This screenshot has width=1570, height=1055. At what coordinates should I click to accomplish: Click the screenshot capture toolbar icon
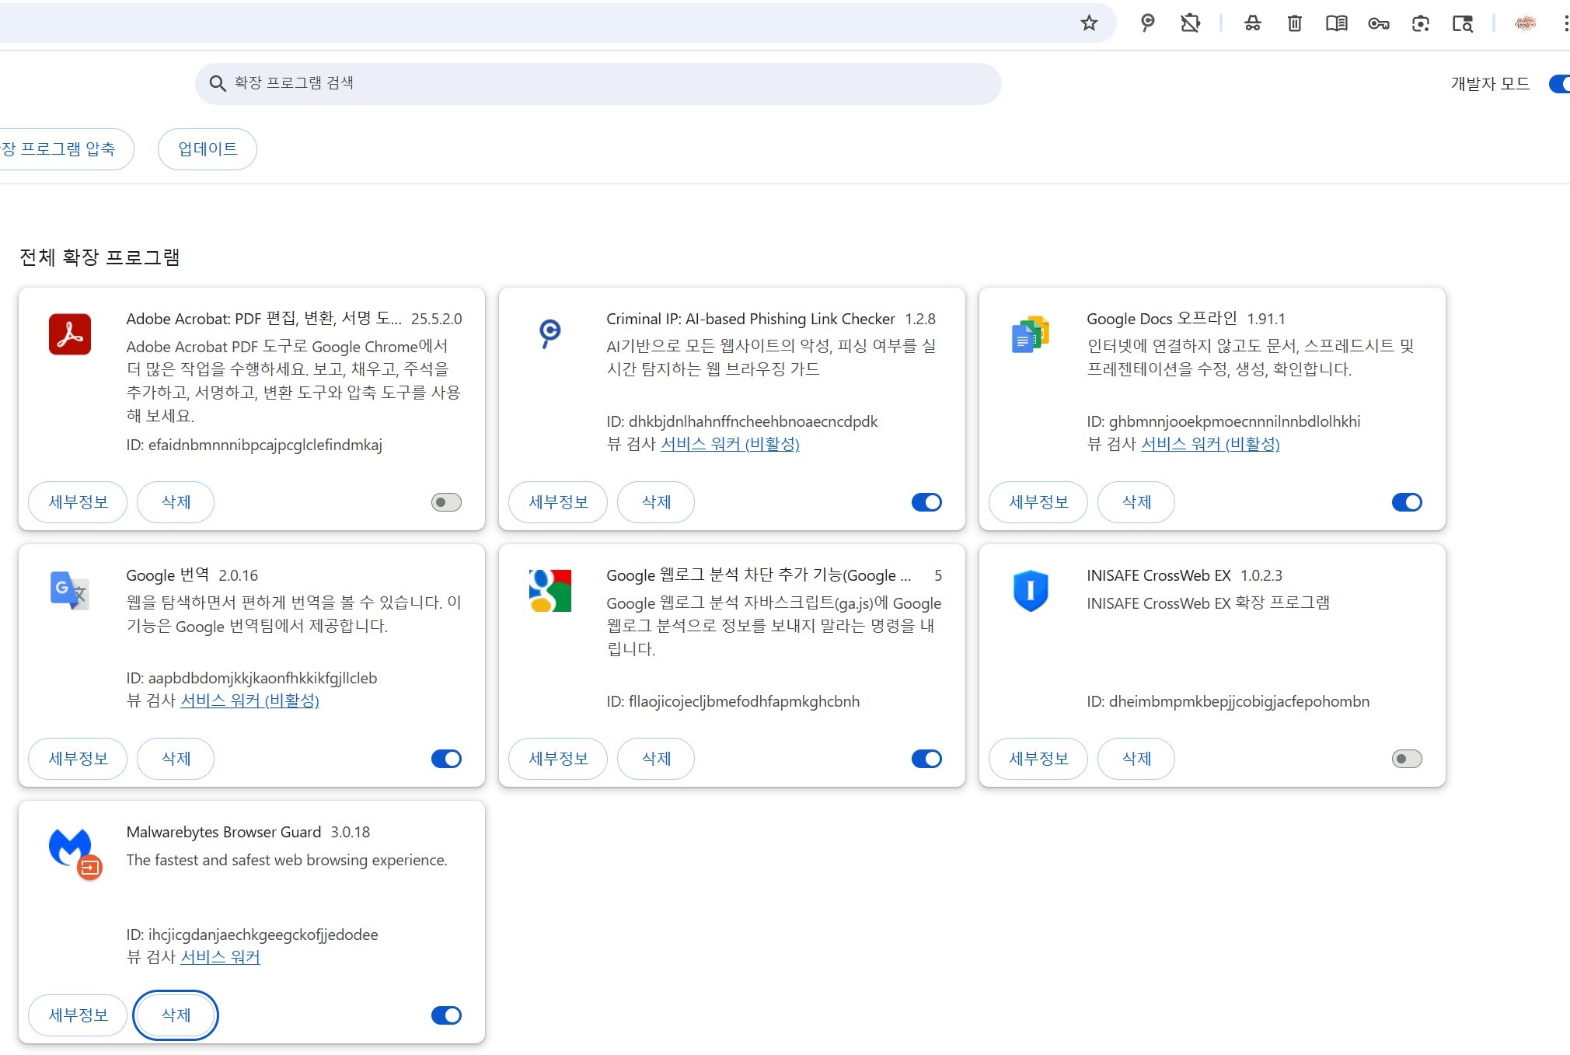(x=1420, y=23)
